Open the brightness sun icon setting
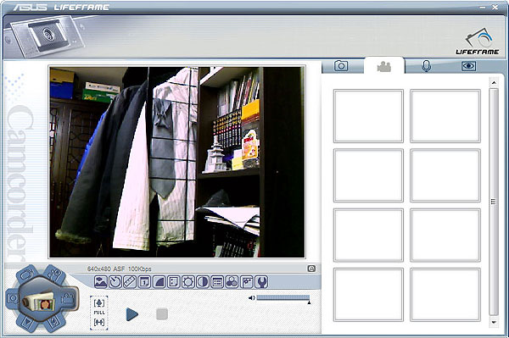The width and height of the screenshot is (509, 338). (x=188, y=282)
